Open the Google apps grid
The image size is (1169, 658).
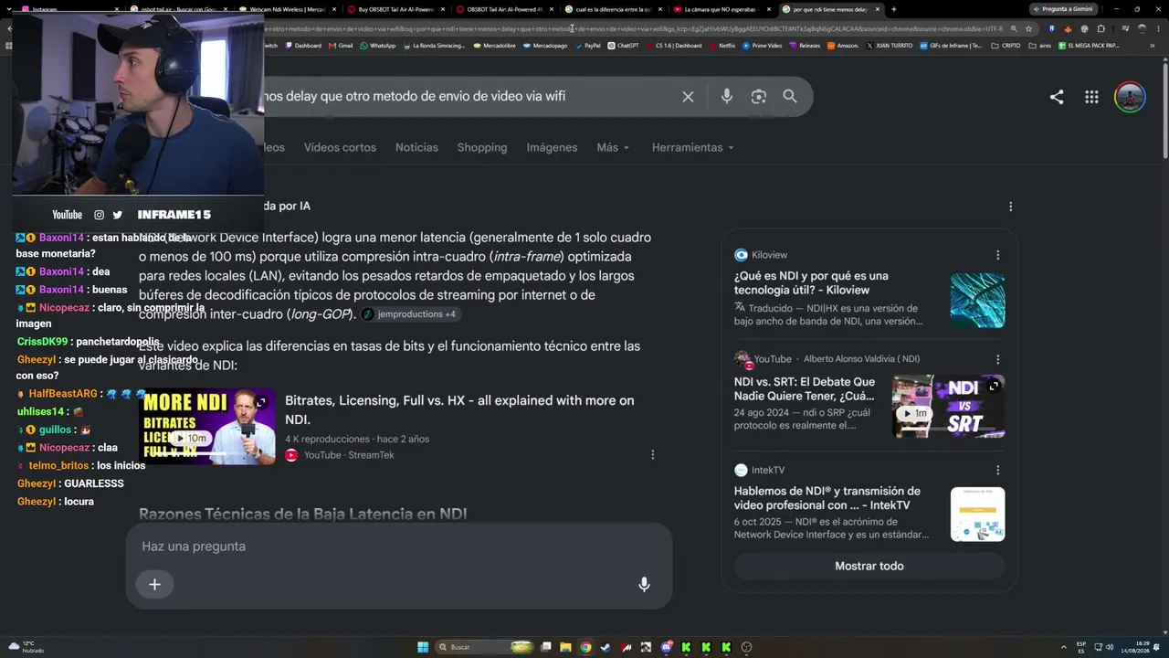pyautogui.click(x=1091, y=97)
